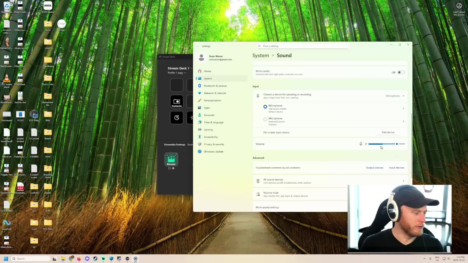This screenshot has height=263, width=468.
Task: Open Bluetooth & devices settings
Action: tap(222, 86)
